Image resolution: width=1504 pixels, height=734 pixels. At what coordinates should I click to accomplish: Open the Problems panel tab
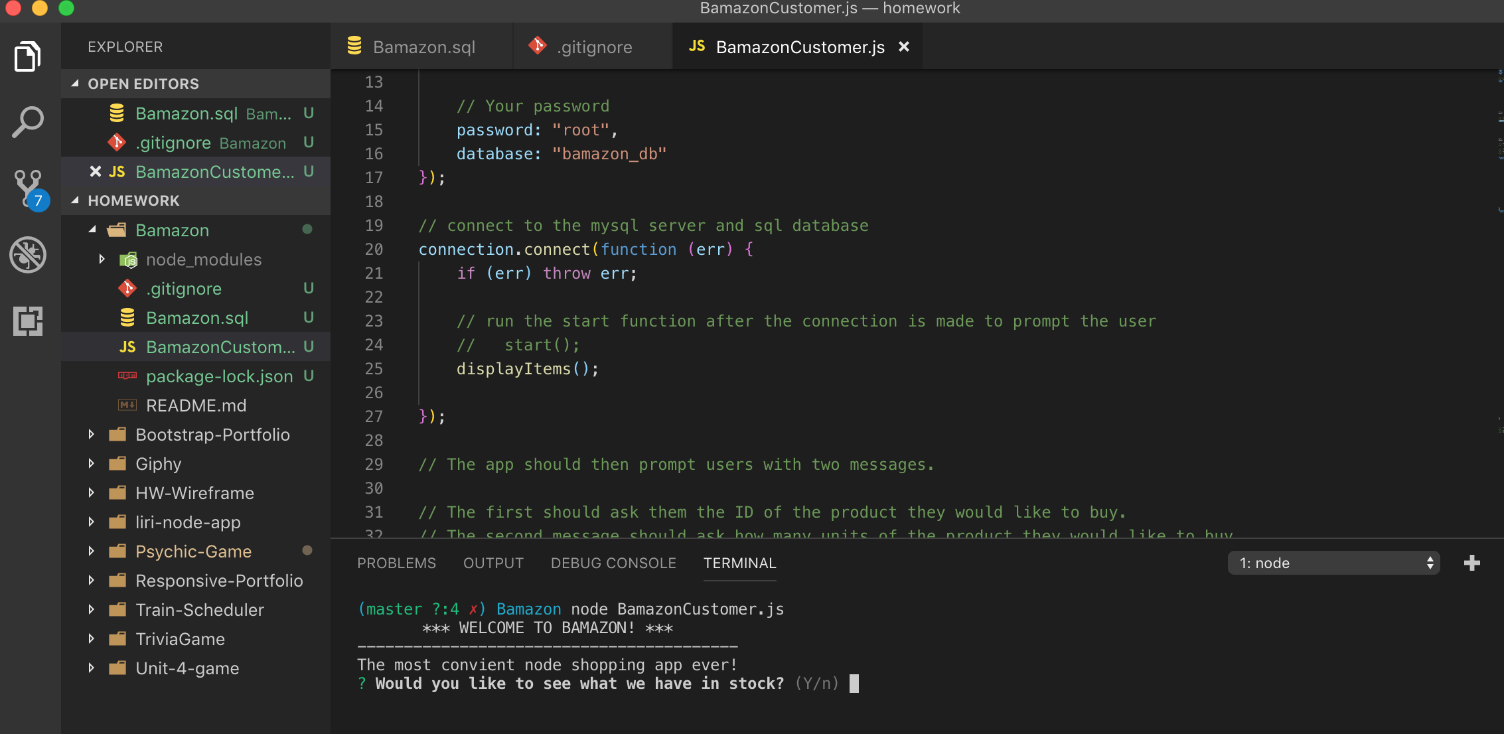[x=396, y=563]
